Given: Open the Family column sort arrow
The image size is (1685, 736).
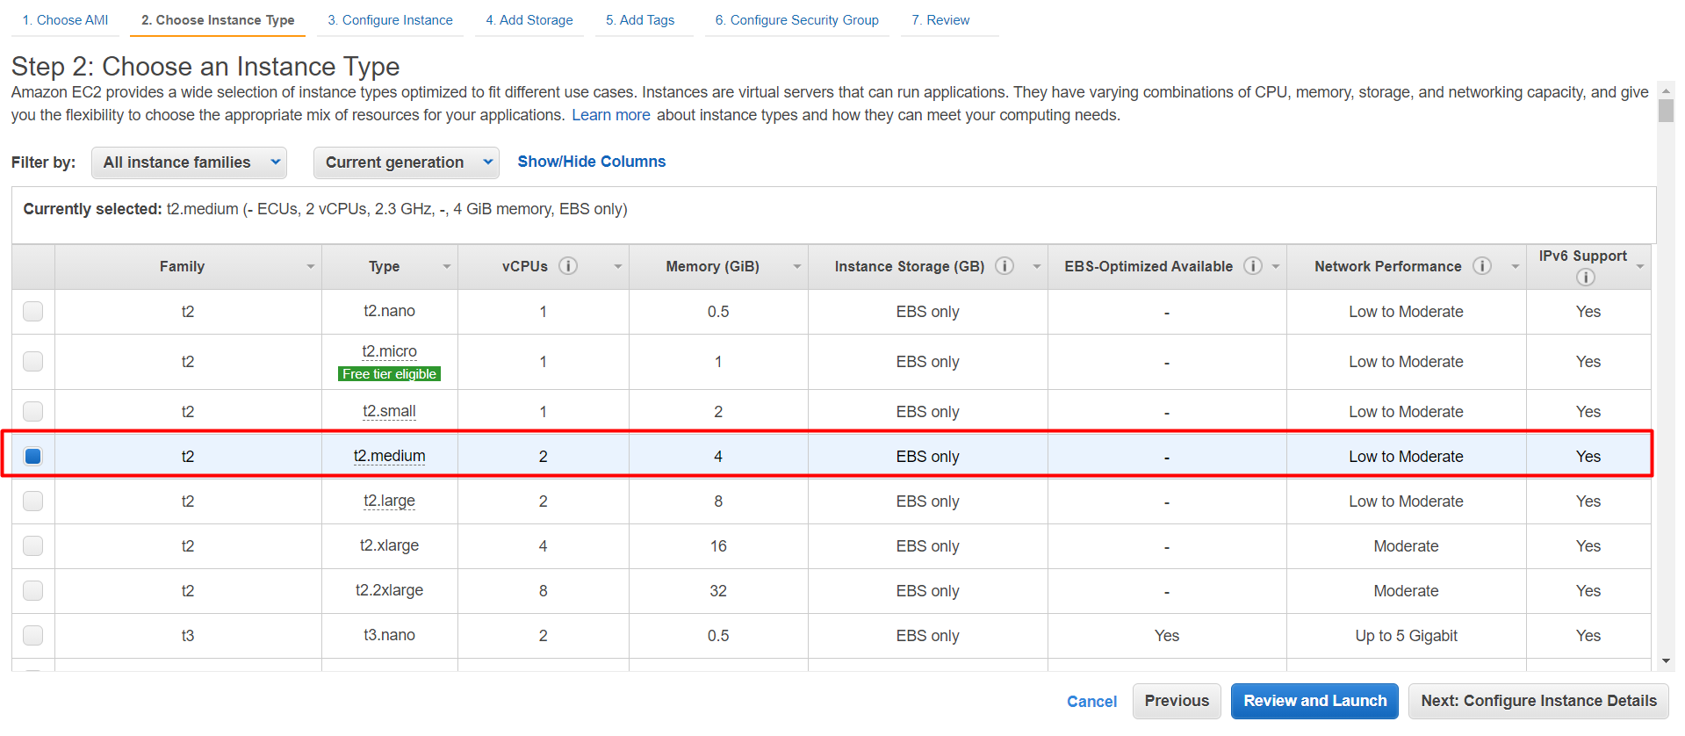Looking at the screenshot, I should coord(311,267).
